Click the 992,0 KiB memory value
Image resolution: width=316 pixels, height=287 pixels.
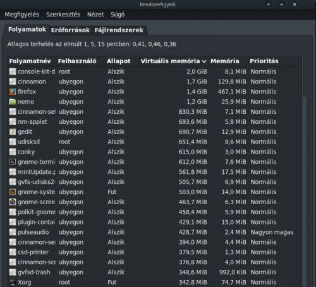click(233, 272)
